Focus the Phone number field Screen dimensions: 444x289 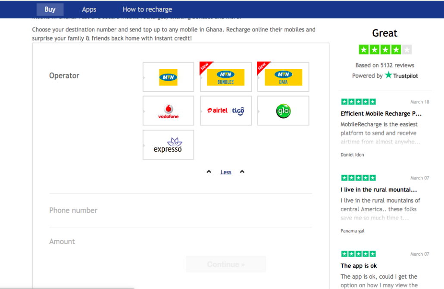pos(181,210)
